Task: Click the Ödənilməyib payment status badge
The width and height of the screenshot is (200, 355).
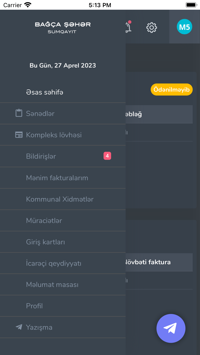Action: coord(171,89)
